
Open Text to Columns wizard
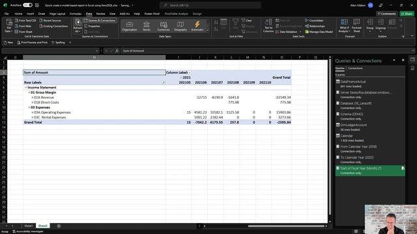pos(268,26)
